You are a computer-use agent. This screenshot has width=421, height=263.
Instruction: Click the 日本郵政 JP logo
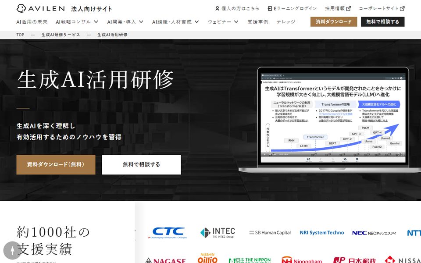point(354,260)
